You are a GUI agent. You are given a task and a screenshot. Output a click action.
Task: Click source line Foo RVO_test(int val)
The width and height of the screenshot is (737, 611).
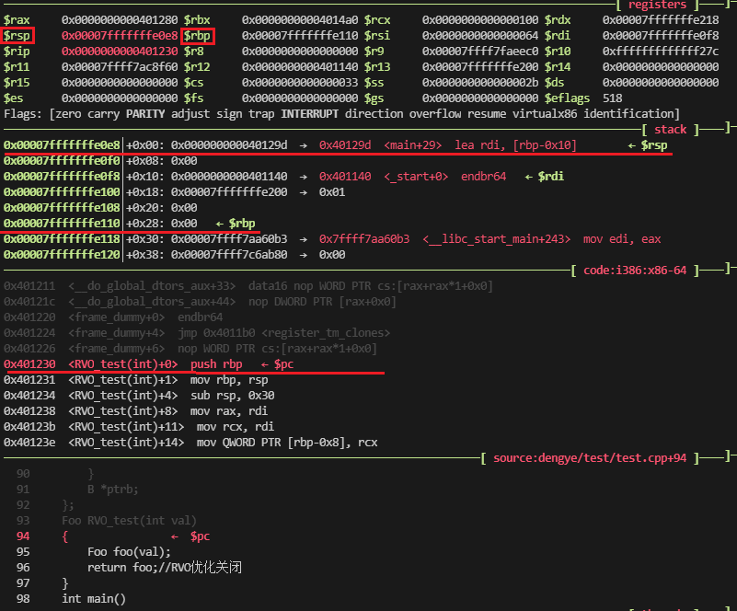(x=129, y=520)
